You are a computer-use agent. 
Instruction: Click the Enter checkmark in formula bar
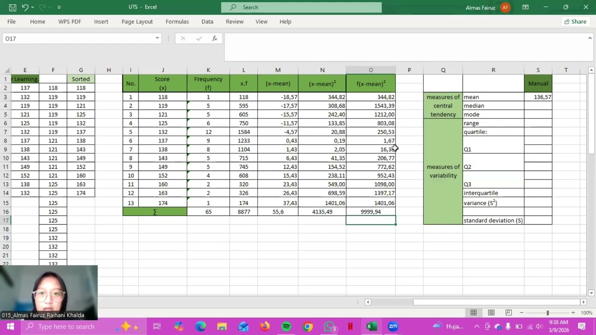[199, 39]
